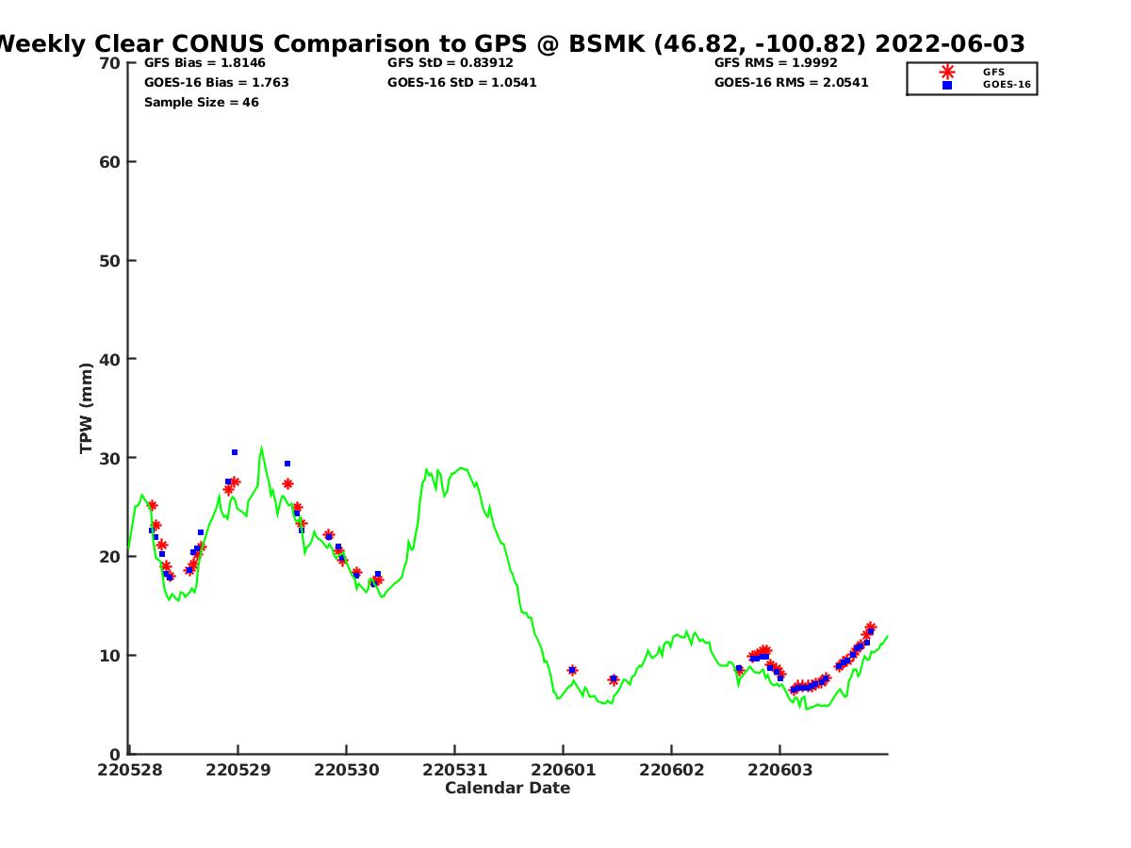Image resolution: width=1131 pixels, height=848 pixels.
Task: Select the last red GFS marker on the right
Action: [870, 628]
